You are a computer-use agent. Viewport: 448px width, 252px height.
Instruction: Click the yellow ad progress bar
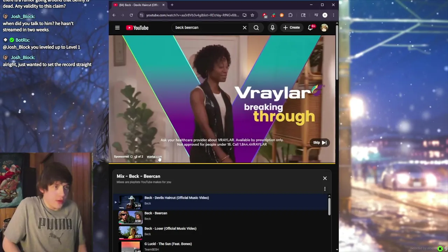pos(222,163)
